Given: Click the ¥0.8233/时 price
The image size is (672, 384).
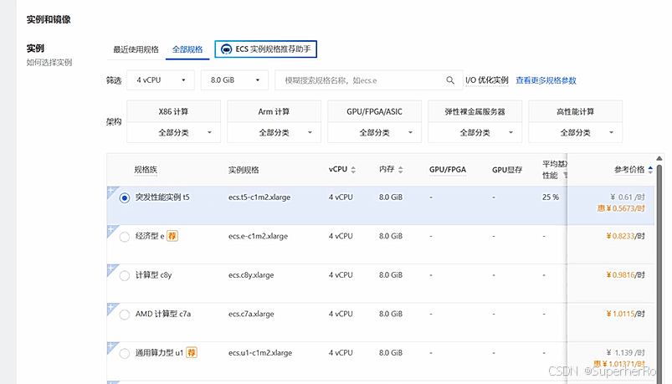Looking at the screenshot, I should pyautogui.click(x=625, y=236).
